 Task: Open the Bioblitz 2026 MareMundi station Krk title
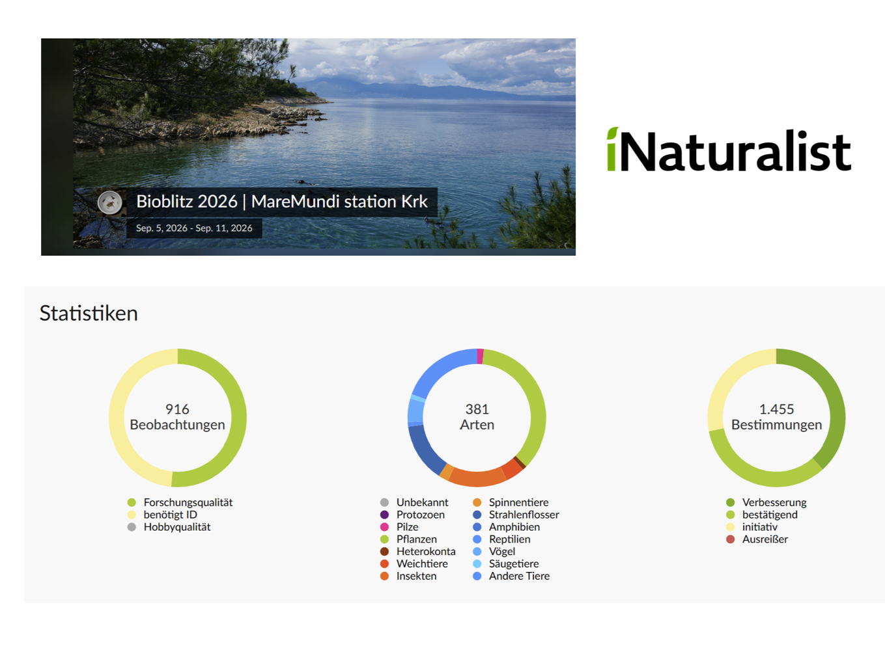click(281, 202)
